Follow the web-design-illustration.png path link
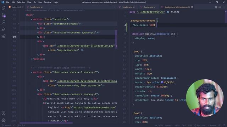 (x=85, y=46)
